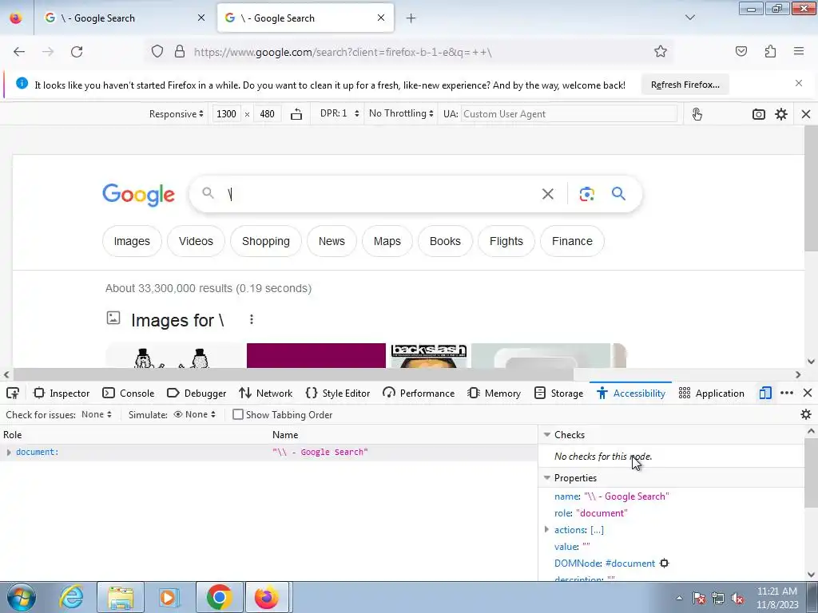This screenshot has width=818, height=613.
Task: Launch Internet Explorer from taskbar
Action: click(71, 597)
